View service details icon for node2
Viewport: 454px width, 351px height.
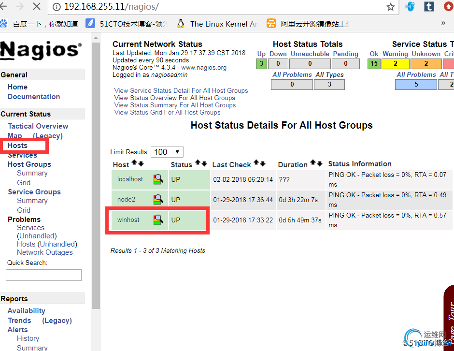click(158, 200)
